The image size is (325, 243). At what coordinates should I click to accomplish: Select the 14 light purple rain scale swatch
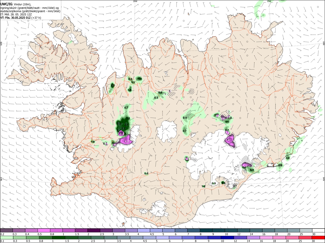tap(253, 237)
